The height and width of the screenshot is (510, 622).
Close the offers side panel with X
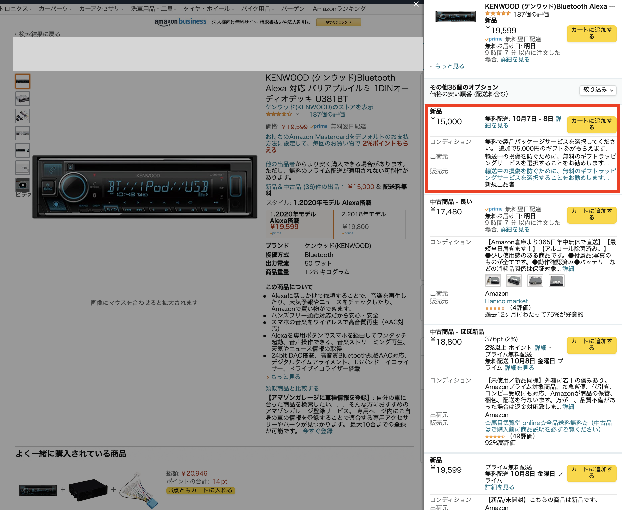(x=416, y=4)
